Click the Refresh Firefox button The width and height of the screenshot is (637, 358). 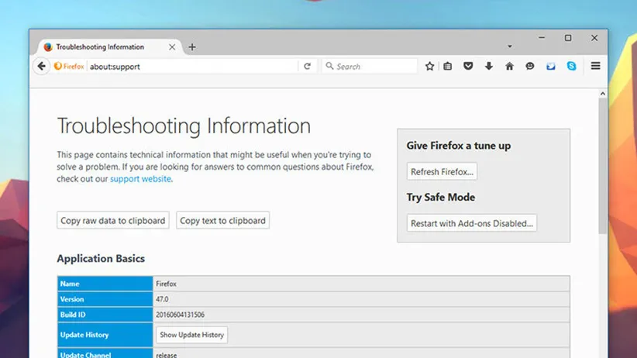[442, 172]
